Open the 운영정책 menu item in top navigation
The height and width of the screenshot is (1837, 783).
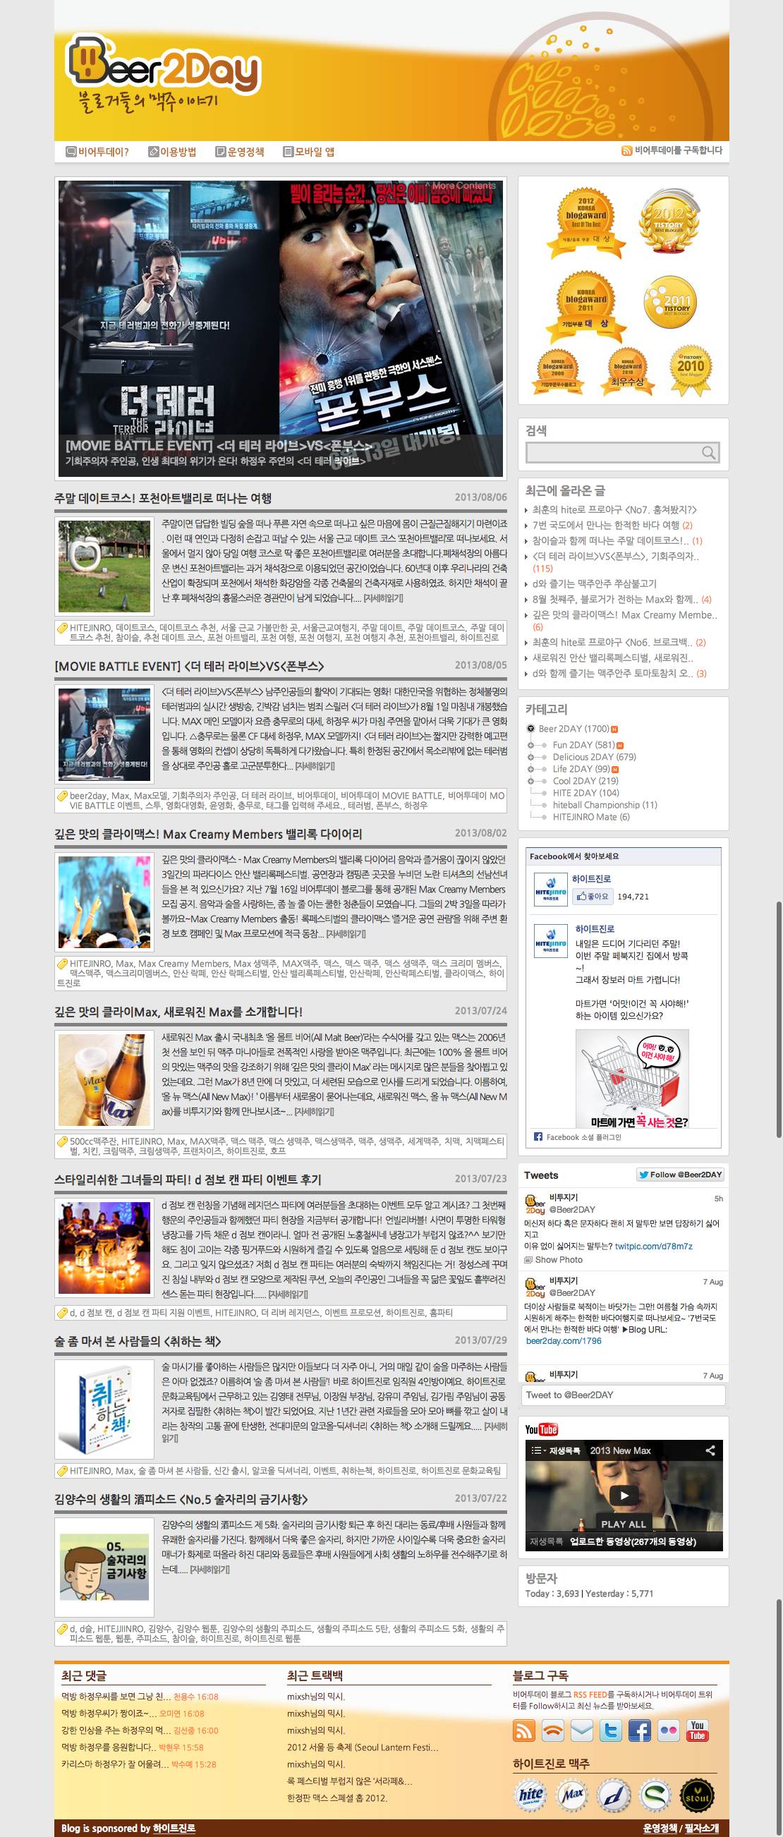pyautogui.click(x=240, y=152)
